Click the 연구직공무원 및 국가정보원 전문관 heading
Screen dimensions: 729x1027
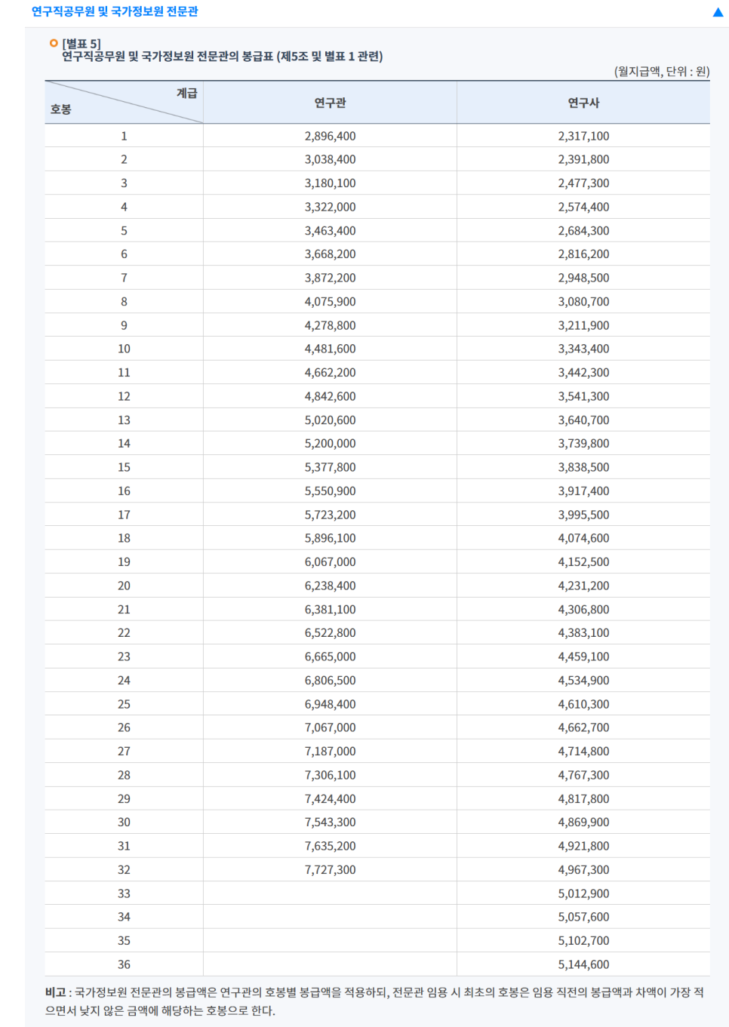[115, 11]
